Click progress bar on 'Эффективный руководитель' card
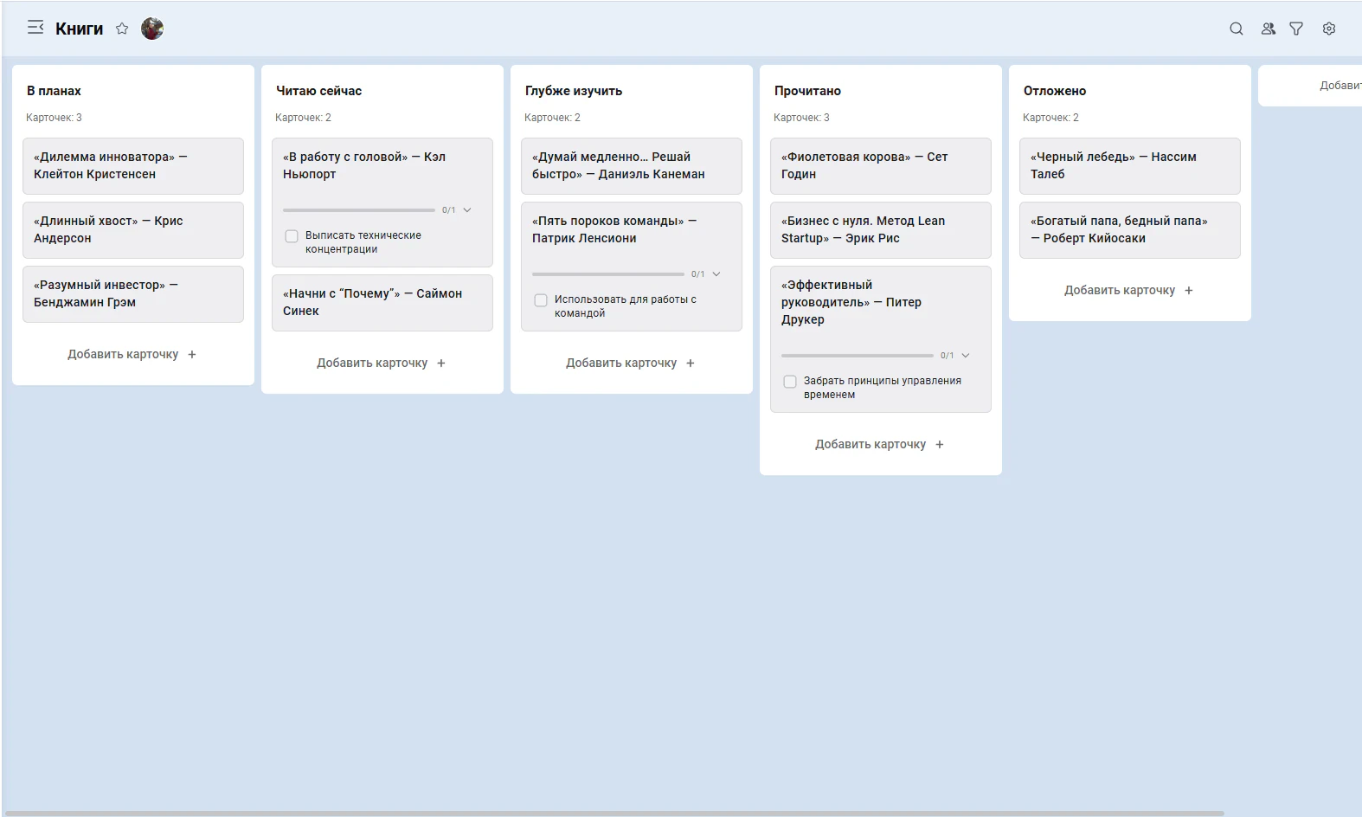The width and height of the screenshot is (1362, 817). (x=858, y=356)
